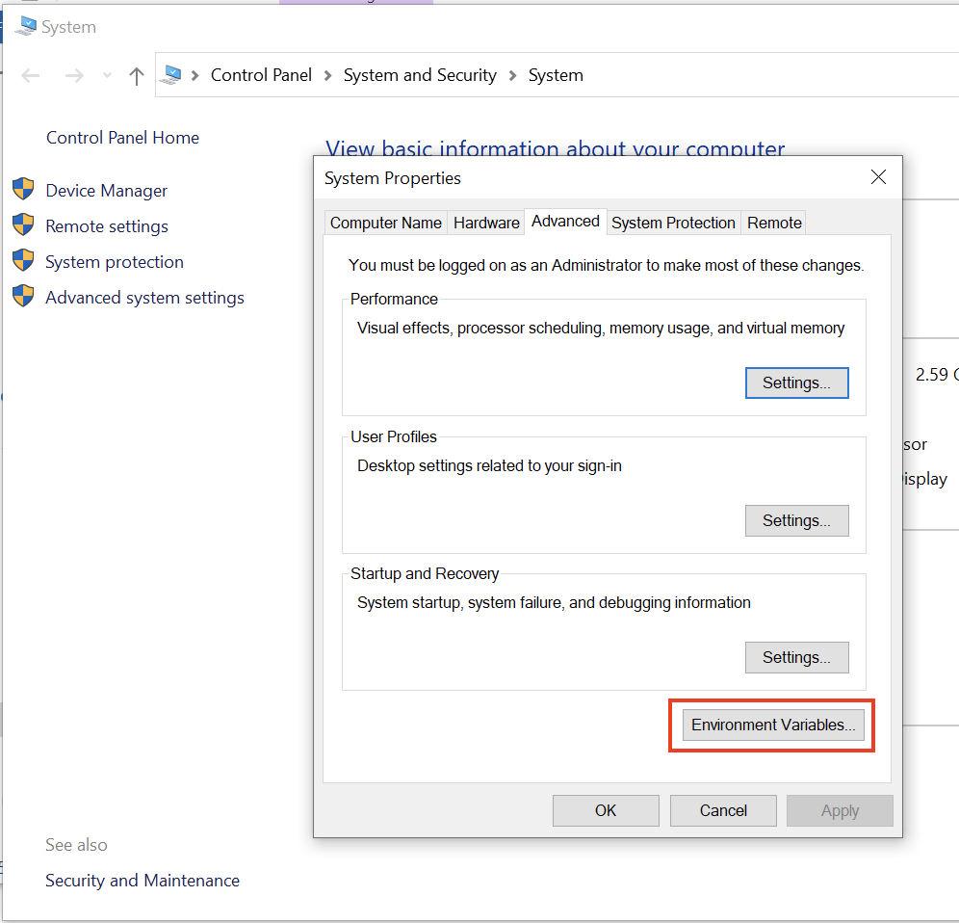The height and width of the screenshot is (923, 959).
Task: Click 'Desktop settings related to your sign-in' text
Action: [x=489, y=465]
